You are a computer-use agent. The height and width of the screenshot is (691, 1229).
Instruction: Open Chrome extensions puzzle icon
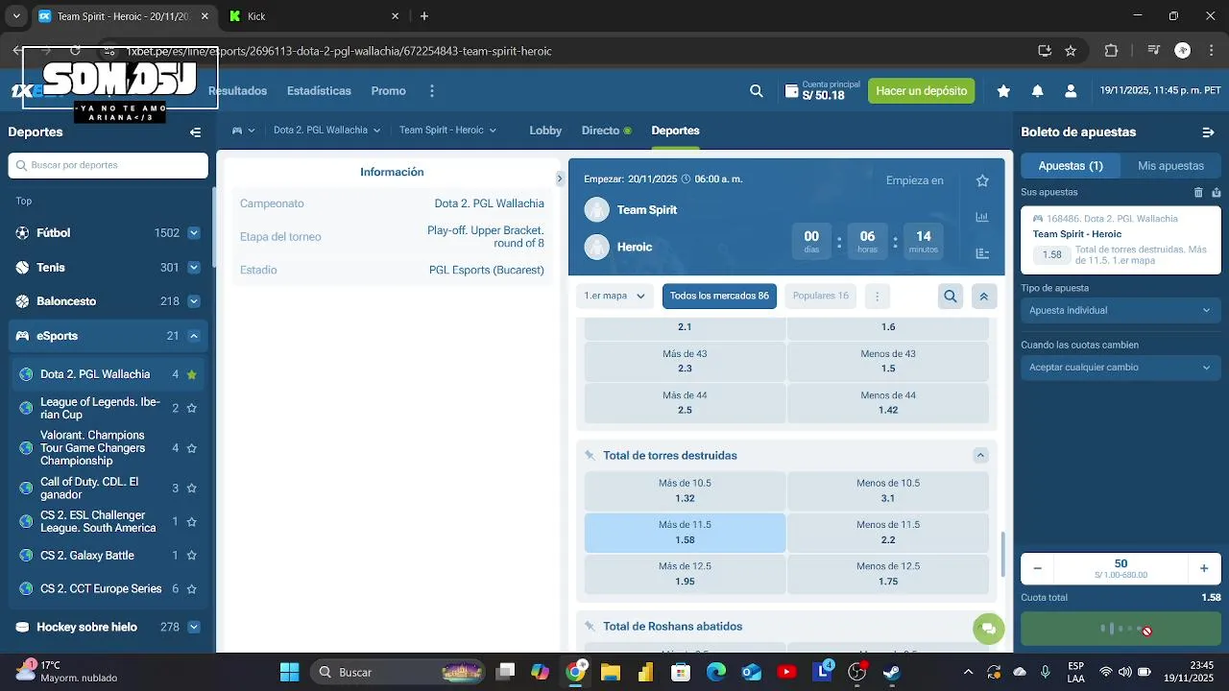1112,51
